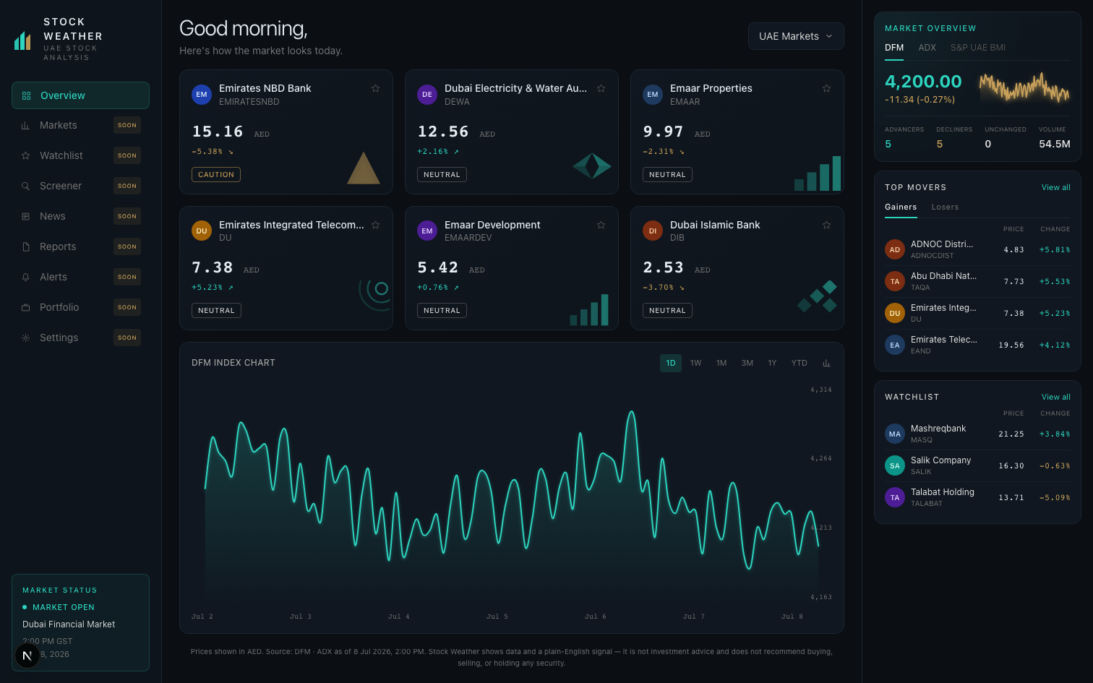Toggle chart type bar icon in DFM chart
The image size is (1093, 683).
pos(826,363)
